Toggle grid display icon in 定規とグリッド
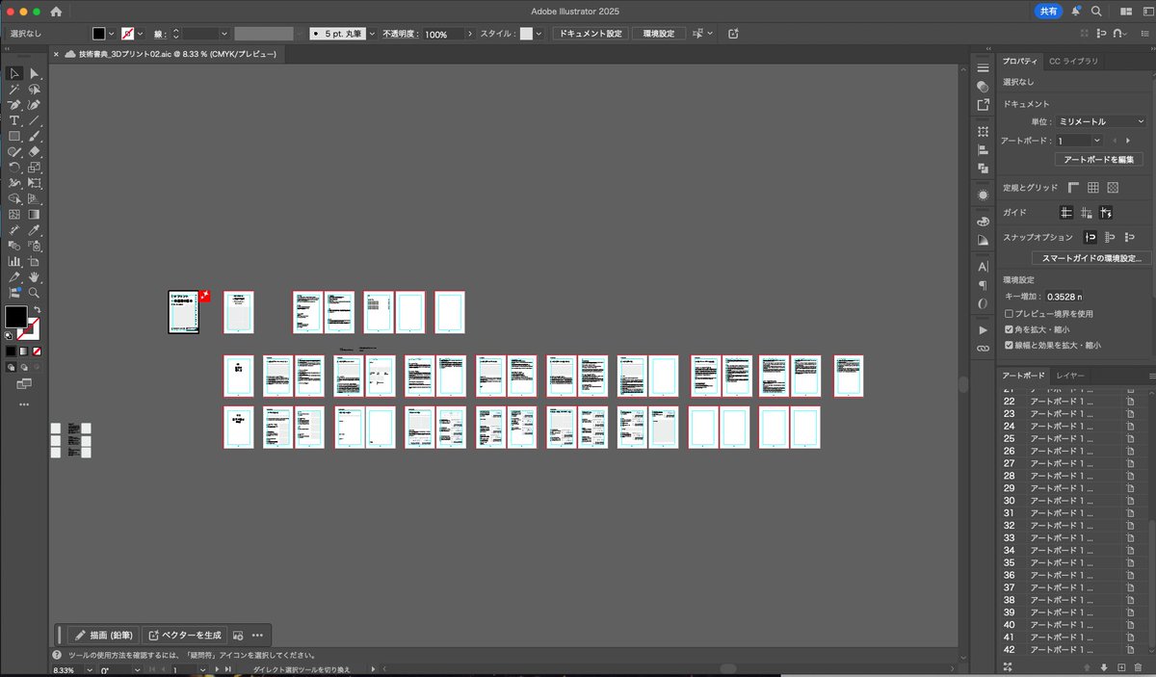This screenshot has height=677, width=1156. pos(1093,188)
